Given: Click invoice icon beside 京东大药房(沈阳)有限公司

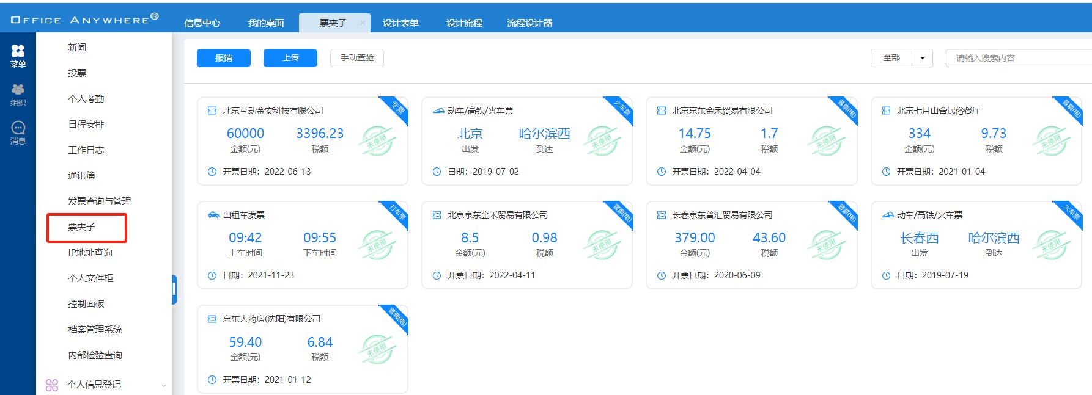Looking at the screenshot, I should coord(212,319).
